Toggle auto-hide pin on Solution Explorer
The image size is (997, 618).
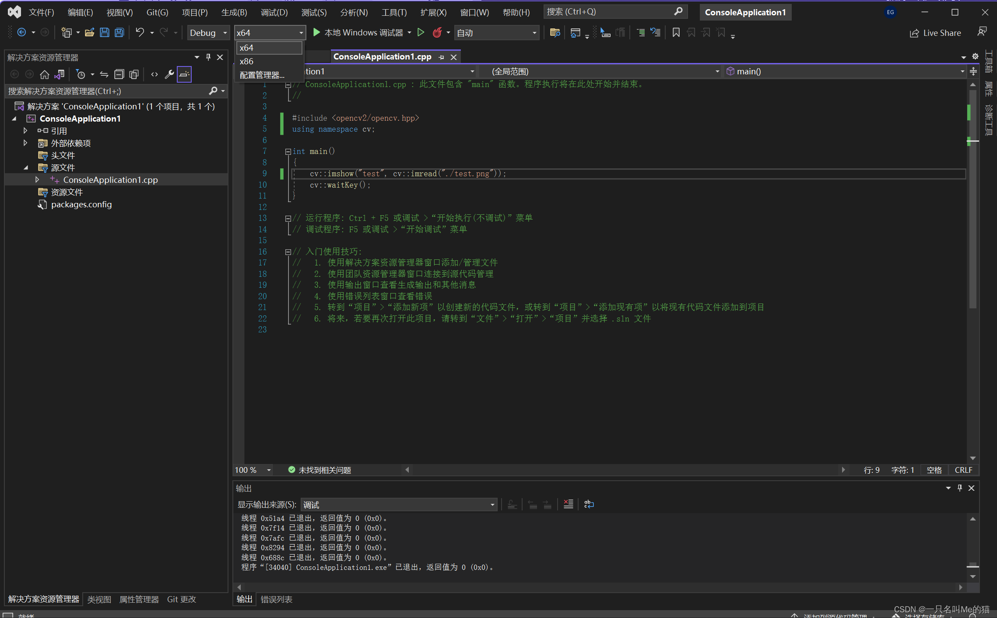[x=208, y=57]
